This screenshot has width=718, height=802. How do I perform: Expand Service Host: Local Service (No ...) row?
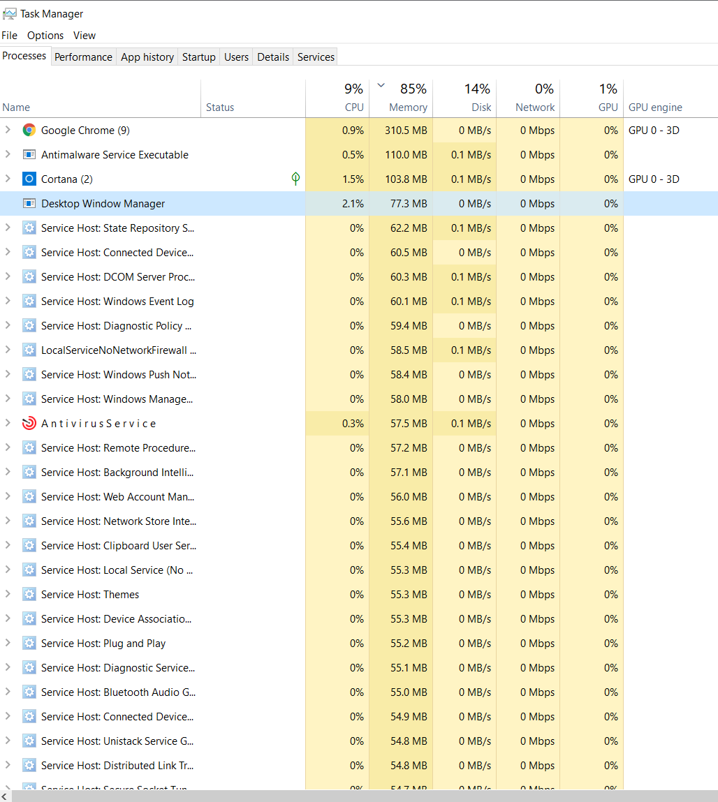click(8, 570)
